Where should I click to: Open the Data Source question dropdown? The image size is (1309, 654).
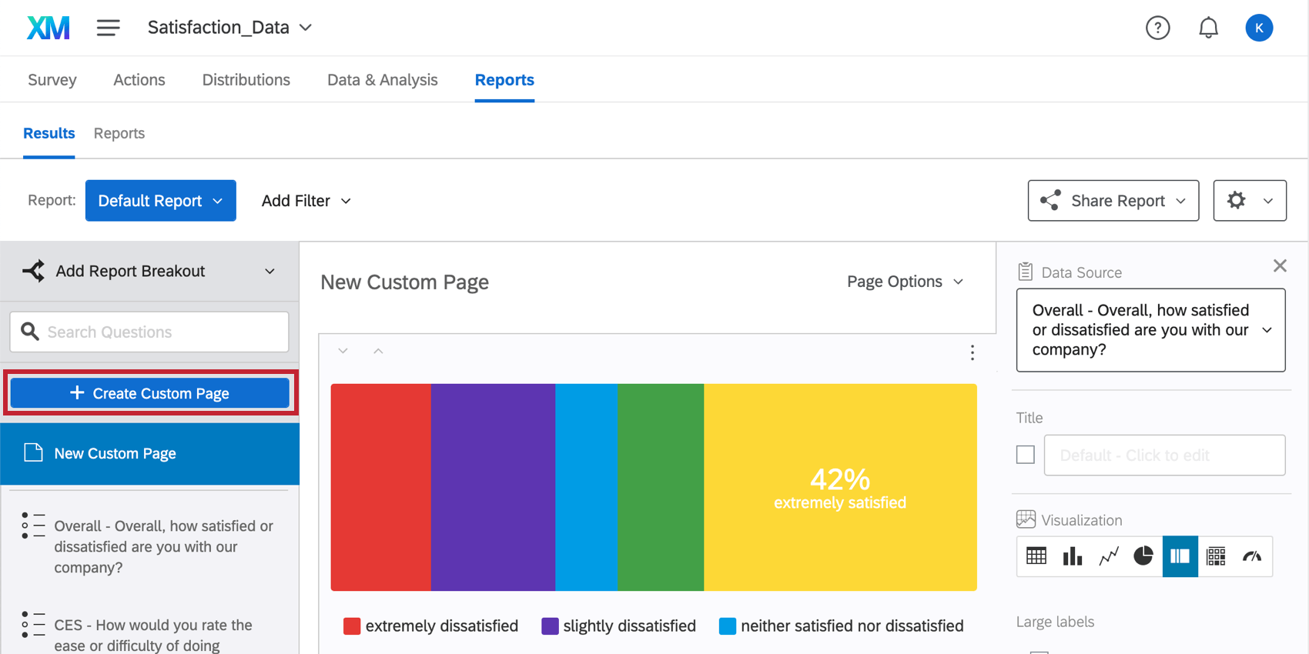[1150, 330]
